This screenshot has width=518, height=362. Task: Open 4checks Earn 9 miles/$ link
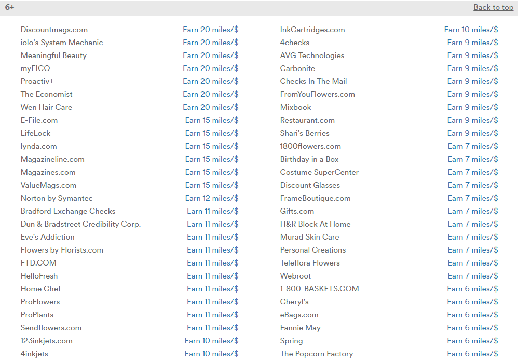[x=472, y=43]
